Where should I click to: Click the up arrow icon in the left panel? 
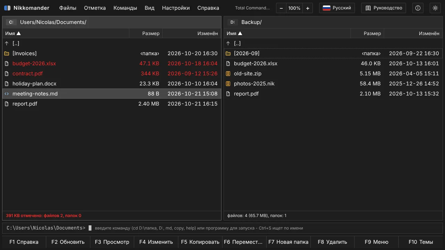pyautogui.click(x=7, y=43)
